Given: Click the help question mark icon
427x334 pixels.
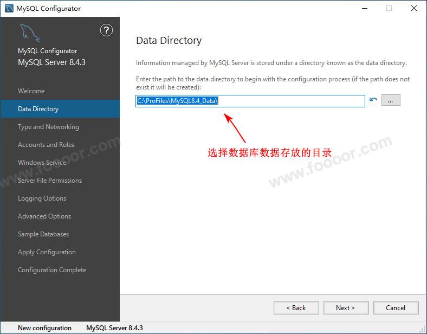Looking at the screenshot, I should (x=106, y=30).
